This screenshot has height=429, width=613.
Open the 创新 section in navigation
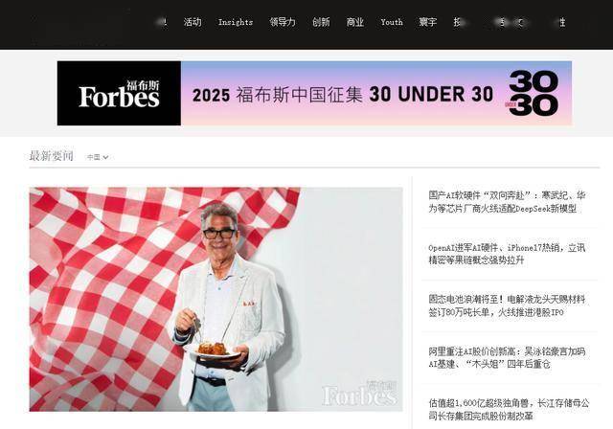(x=321, y=22)
